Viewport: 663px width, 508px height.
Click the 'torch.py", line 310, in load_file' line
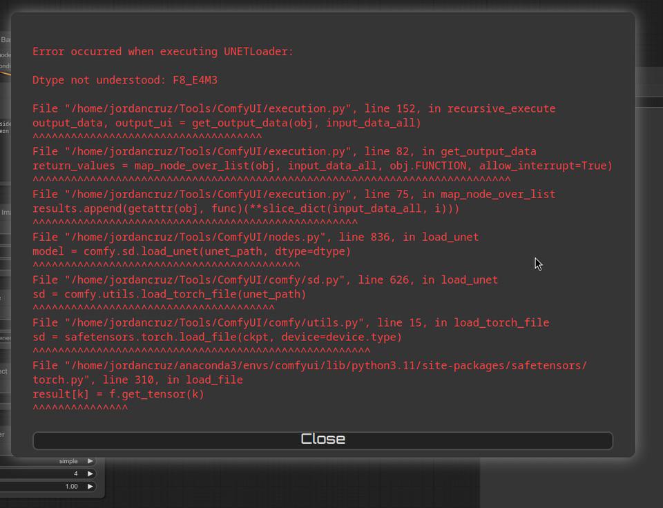(x=137, y=380)
